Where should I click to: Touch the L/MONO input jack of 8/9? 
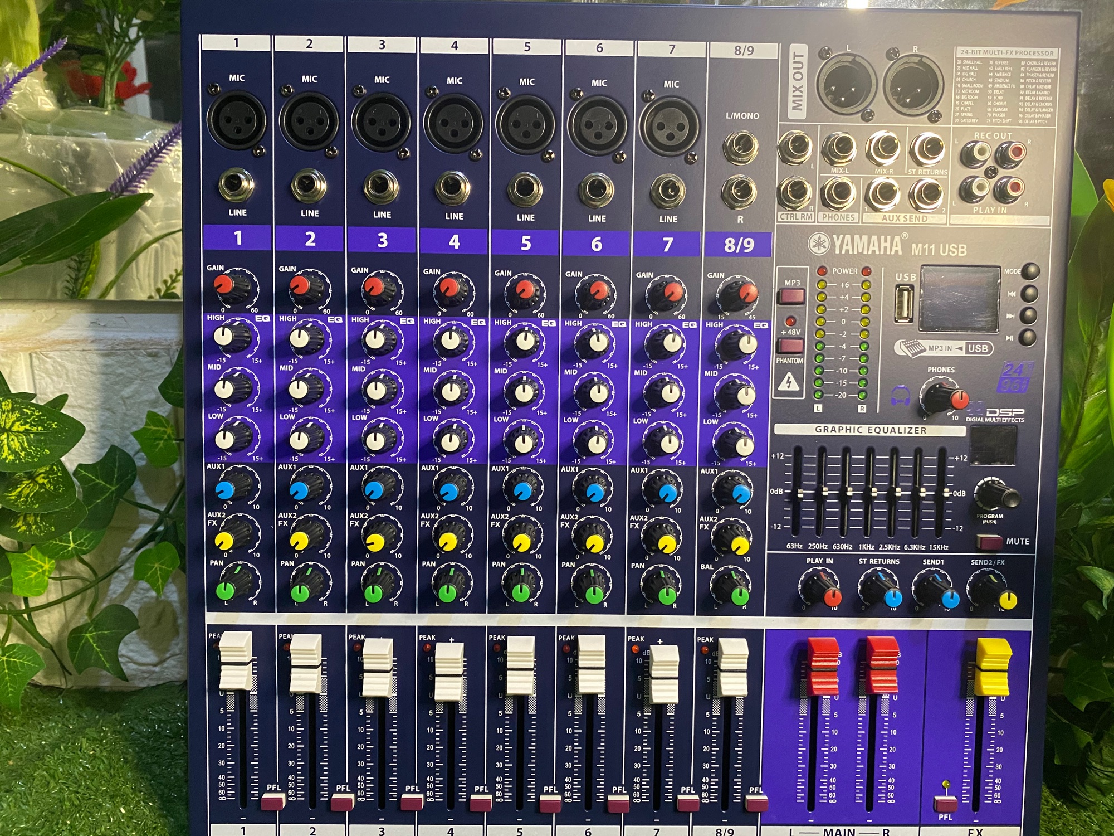pos(740,147)
